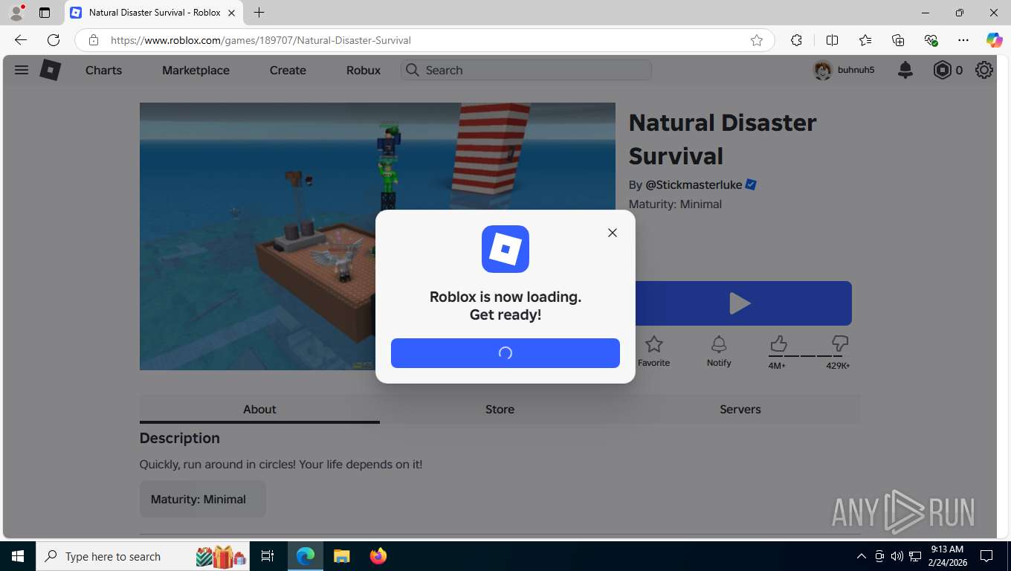Click the buhnuh5 avatar icon
1011x571 pixels.
(x=822, y=70)
